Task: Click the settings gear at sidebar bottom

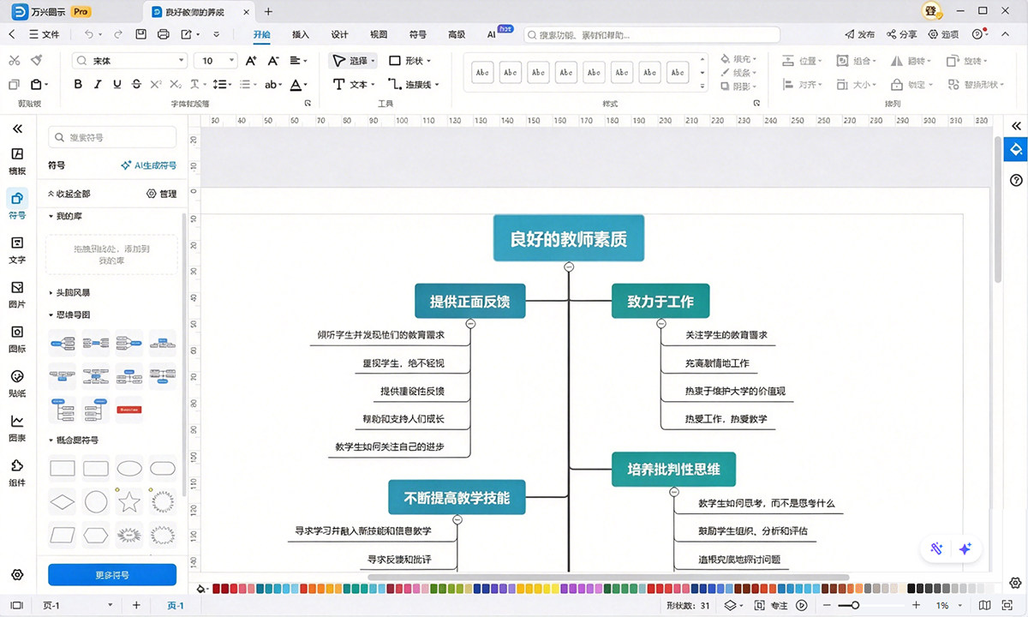Action: [x=17, y=574]
